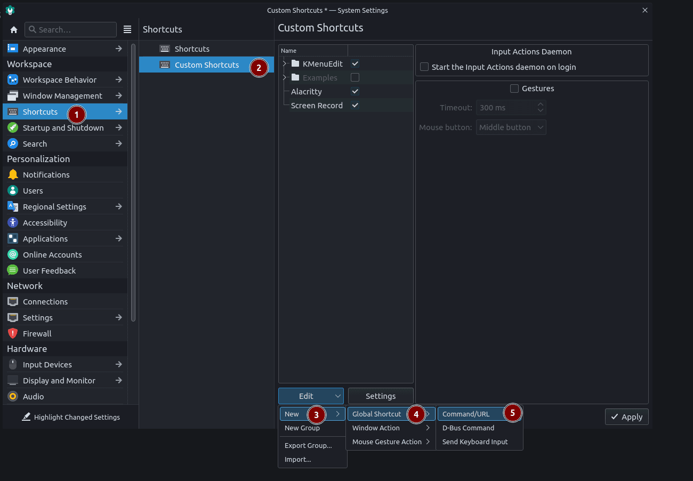Choose Command/URL from the submenu
The image size is (693, 481).
pyautogui.click(x=466, y=414)
